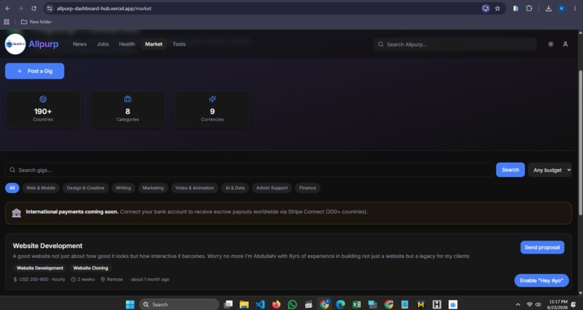Select the Market nav tab
The height and width of the screenshot is (310, 583).
tap(153, 44)
